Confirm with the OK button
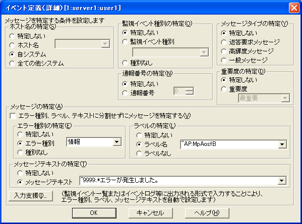302x224 pixels. (x=94, y=213)
